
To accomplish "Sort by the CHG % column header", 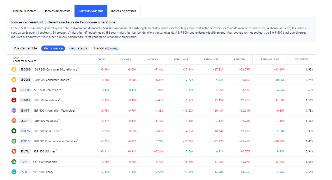I will (101, 60).
